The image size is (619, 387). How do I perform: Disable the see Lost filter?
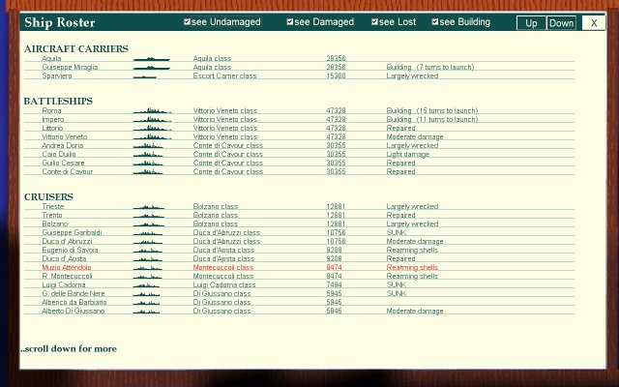click(x=375, y=22)
